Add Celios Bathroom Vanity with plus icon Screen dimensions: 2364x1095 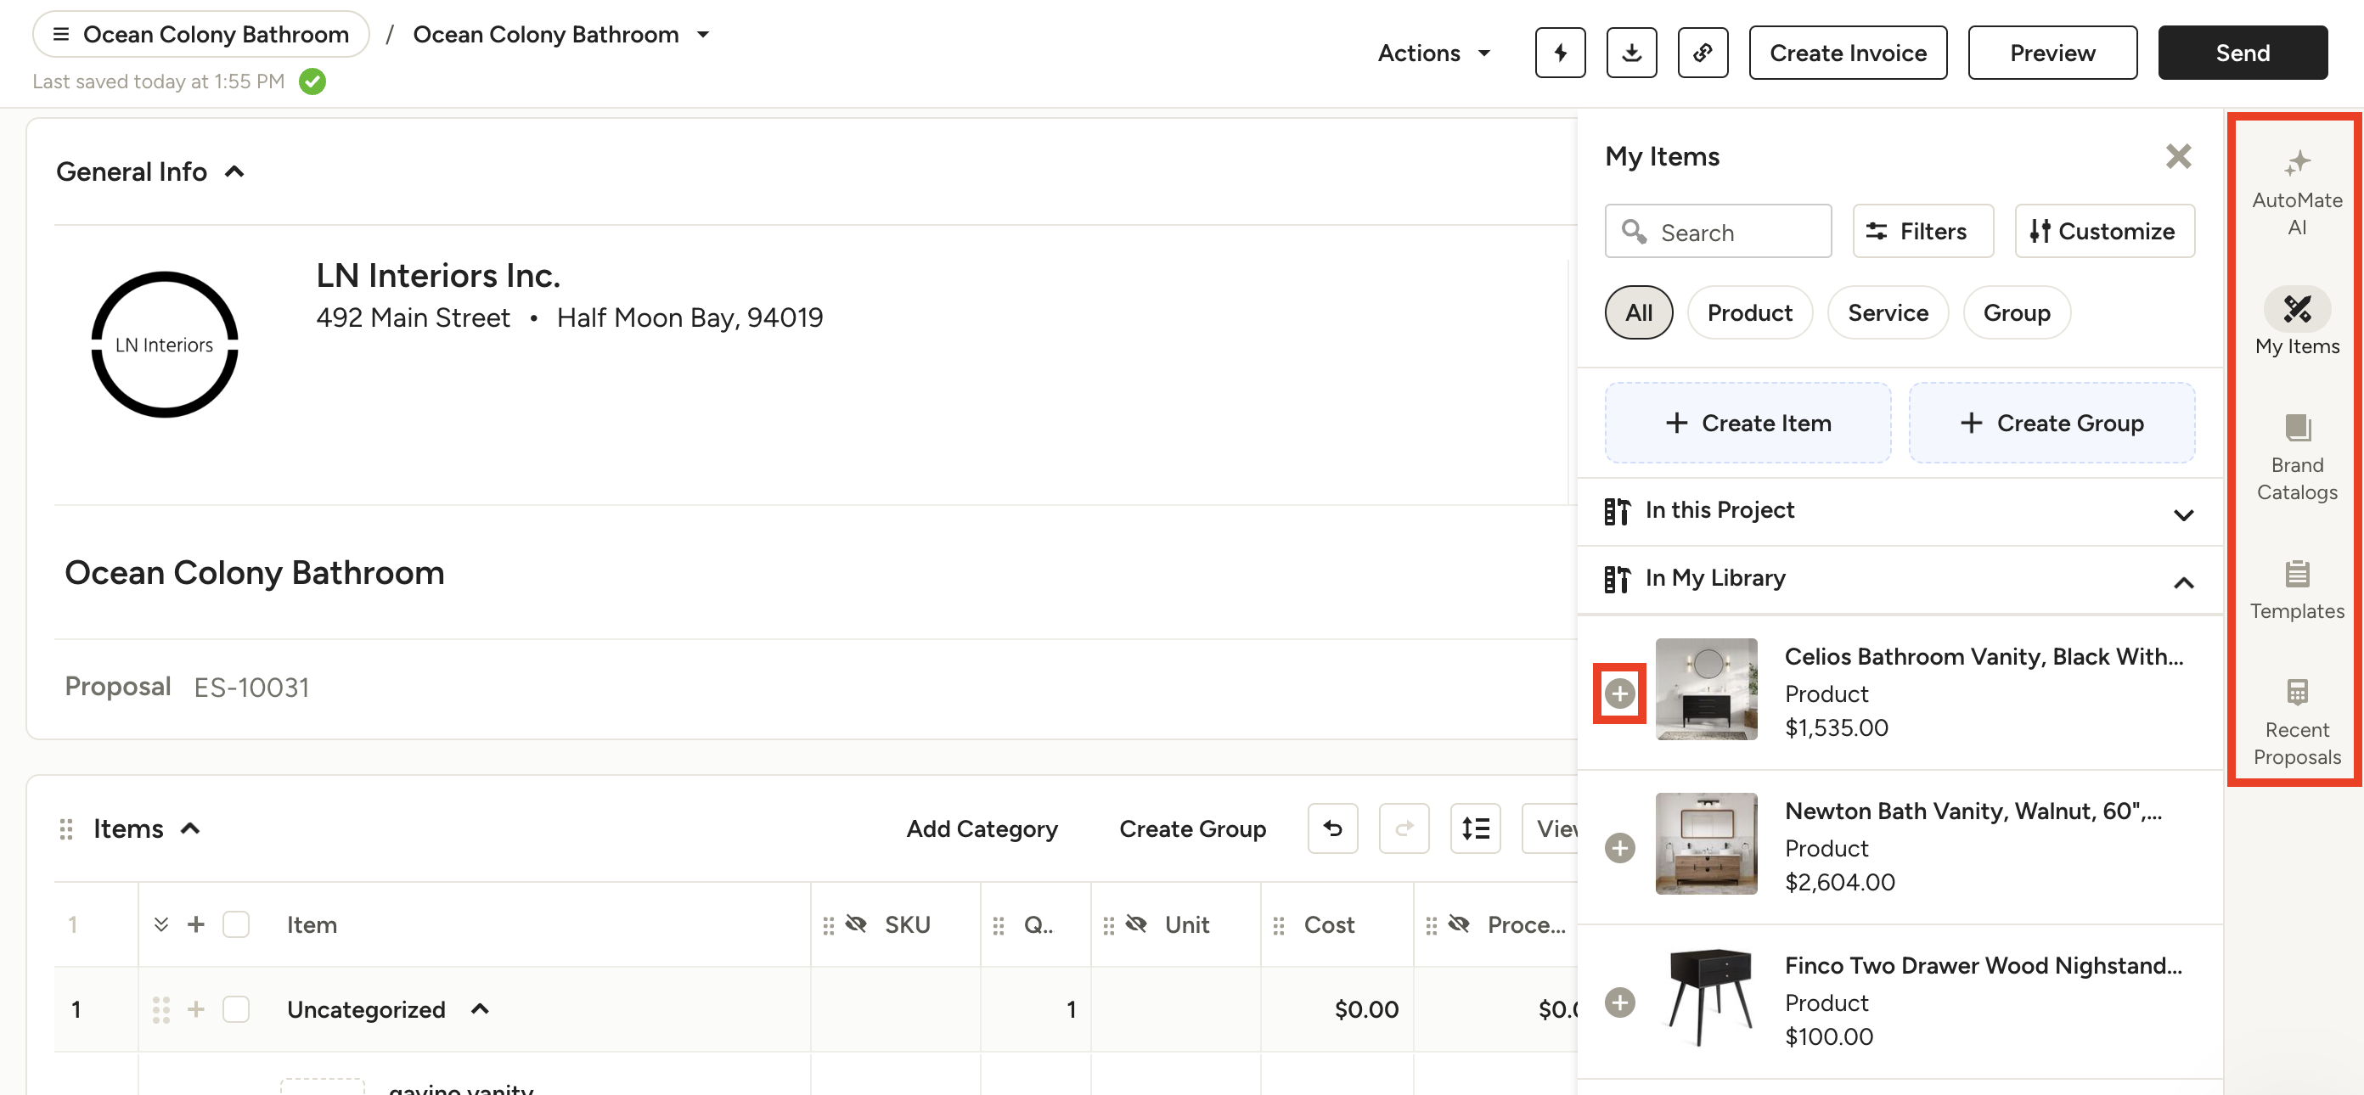1618,693
